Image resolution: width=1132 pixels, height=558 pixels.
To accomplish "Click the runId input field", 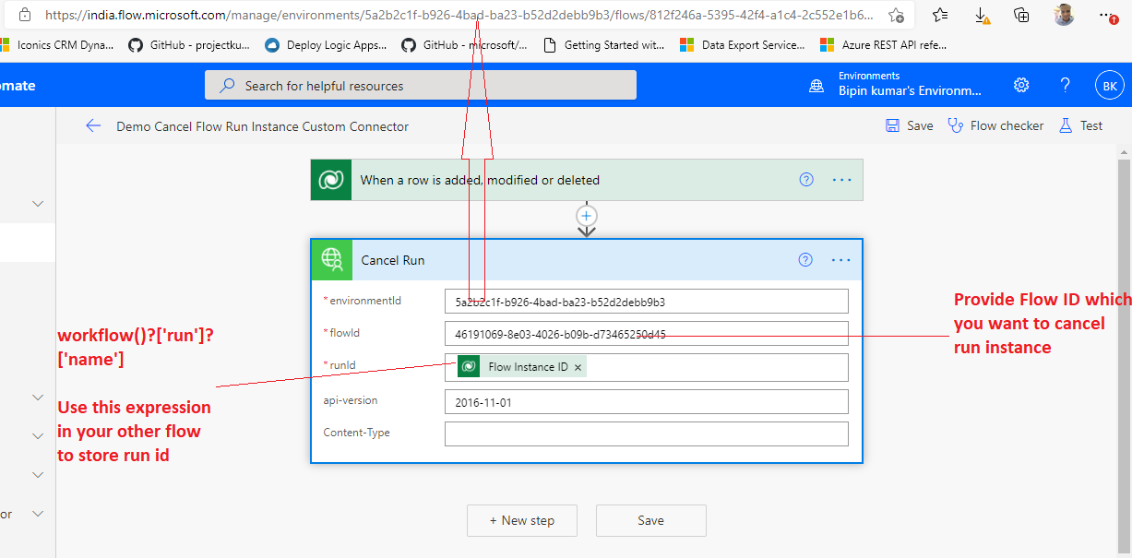I will pos(646,367).
